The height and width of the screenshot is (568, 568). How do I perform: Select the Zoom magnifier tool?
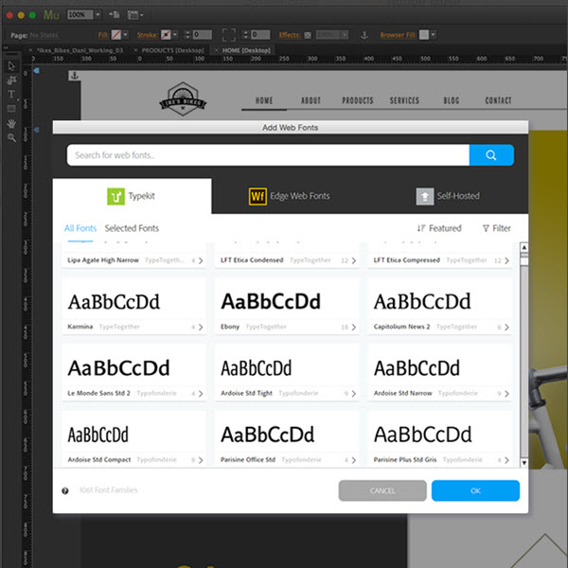[x=11, y=137]
